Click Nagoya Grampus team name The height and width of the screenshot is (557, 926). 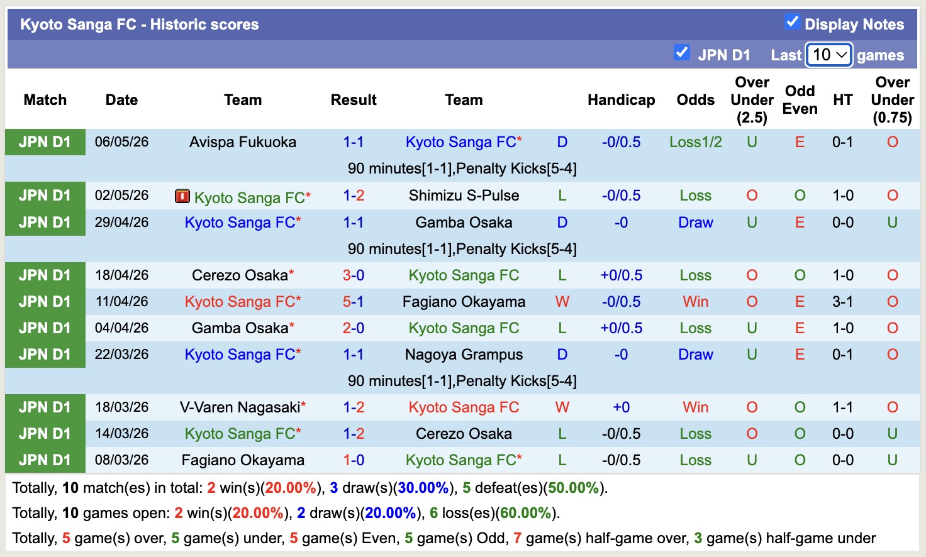pos(464,355)
